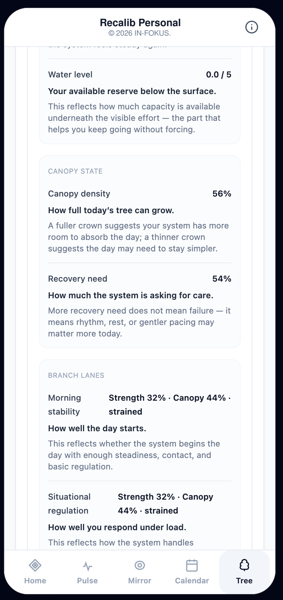Tap the Tree icon in the nav bar

click(244, 565)
